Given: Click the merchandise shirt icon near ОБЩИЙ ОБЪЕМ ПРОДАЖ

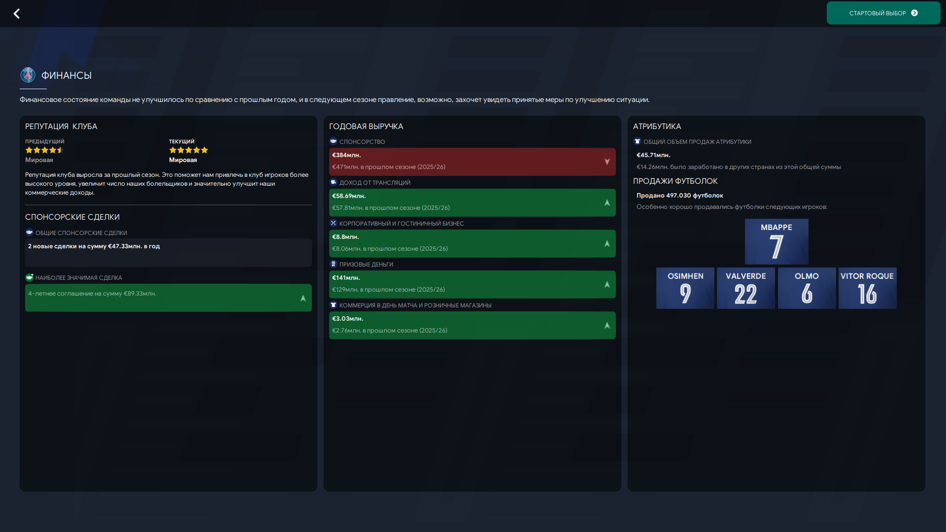Looking at the screenshot, I should [x=638, y=141].
